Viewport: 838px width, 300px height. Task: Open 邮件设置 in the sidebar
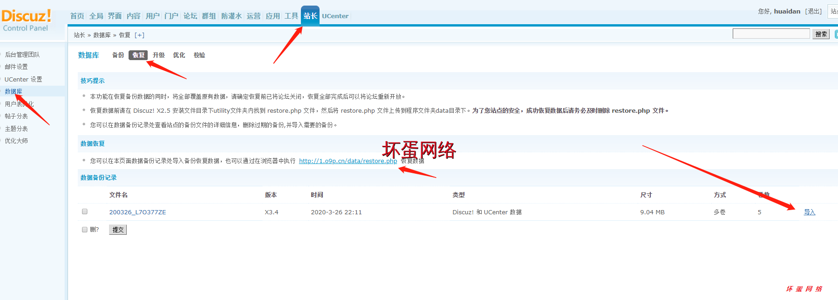click(16, 67)
